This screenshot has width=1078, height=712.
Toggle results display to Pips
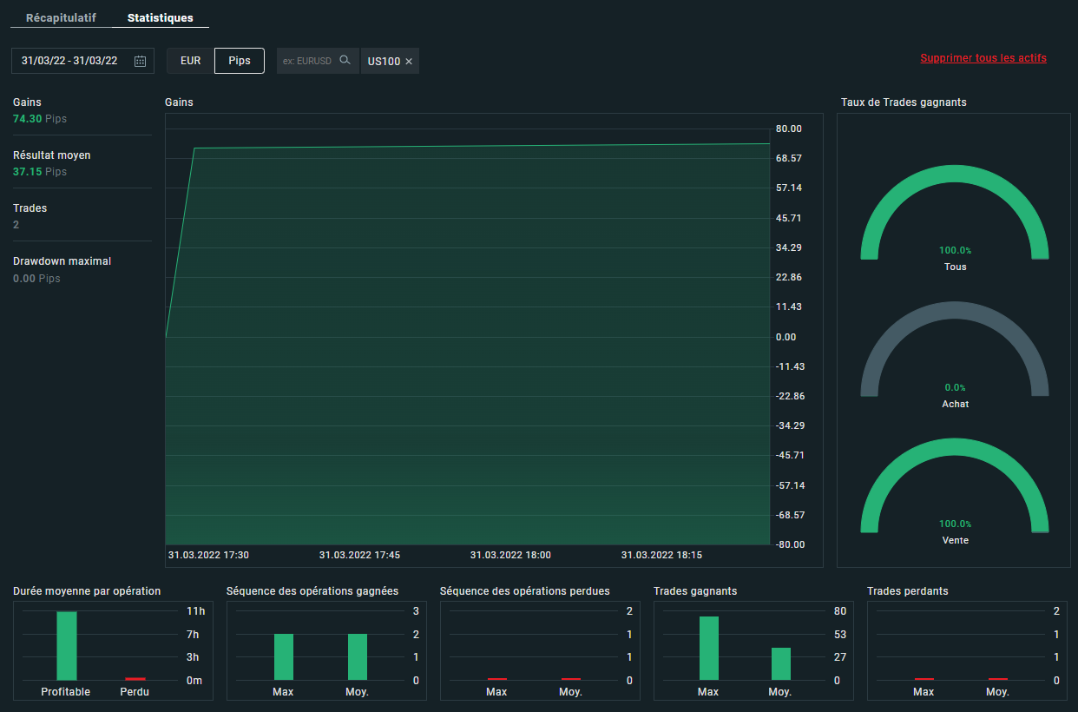[x=240, y=61]
